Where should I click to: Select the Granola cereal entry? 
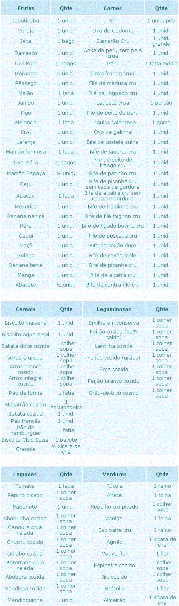coord(26,449)
